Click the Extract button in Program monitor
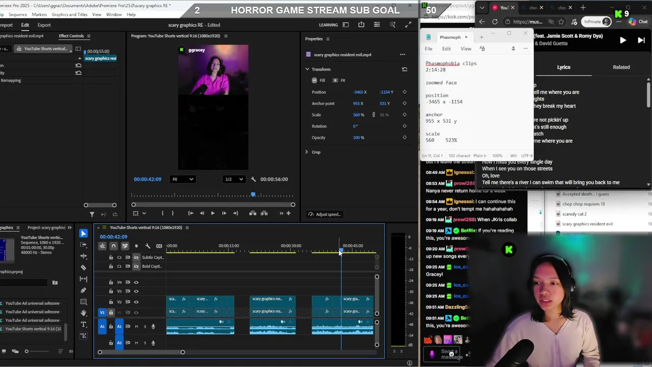The image size is (652, 367). click(x=264, y=213)
